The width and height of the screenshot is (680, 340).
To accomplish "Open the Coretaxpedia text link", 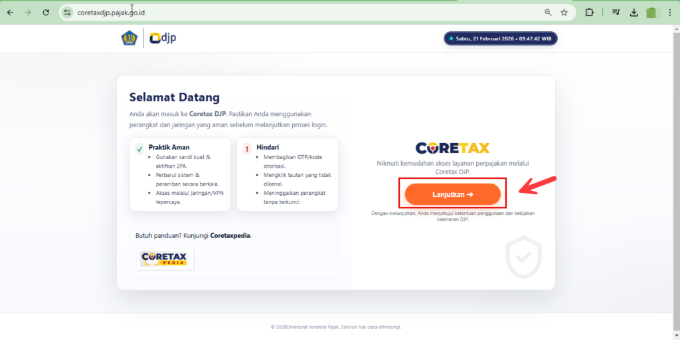I will coord(230,235).
